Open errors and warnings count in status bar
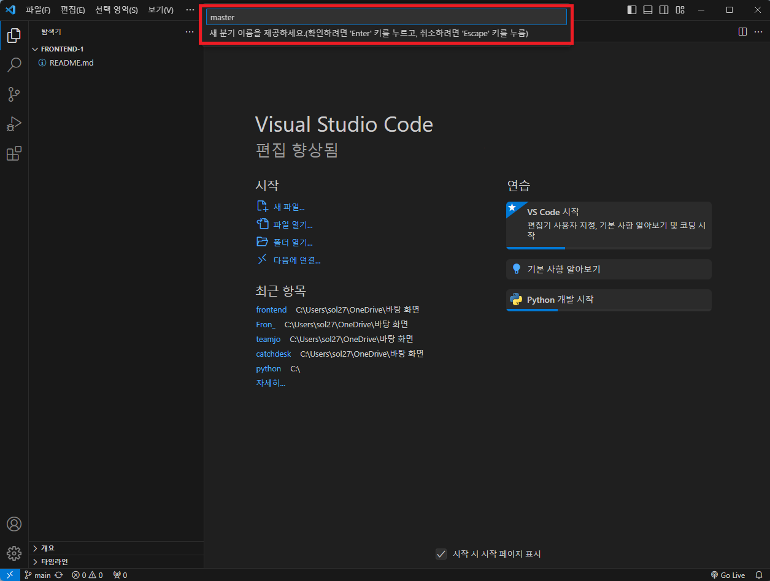The image size is (770, 581). click(87, 575)
